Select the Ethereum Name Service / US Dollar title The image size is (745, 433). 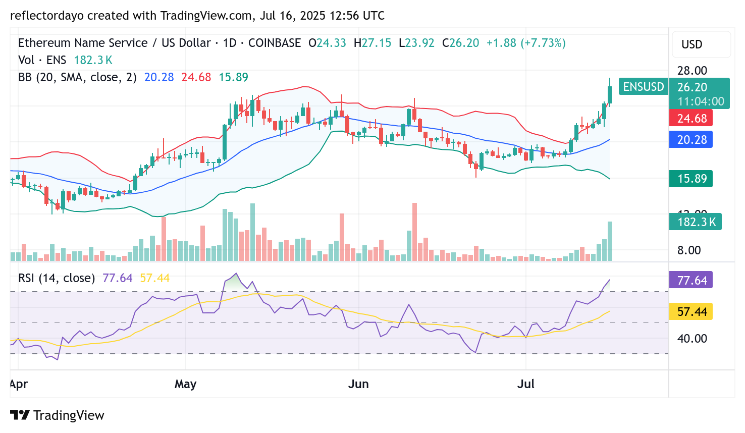point(114,43)
